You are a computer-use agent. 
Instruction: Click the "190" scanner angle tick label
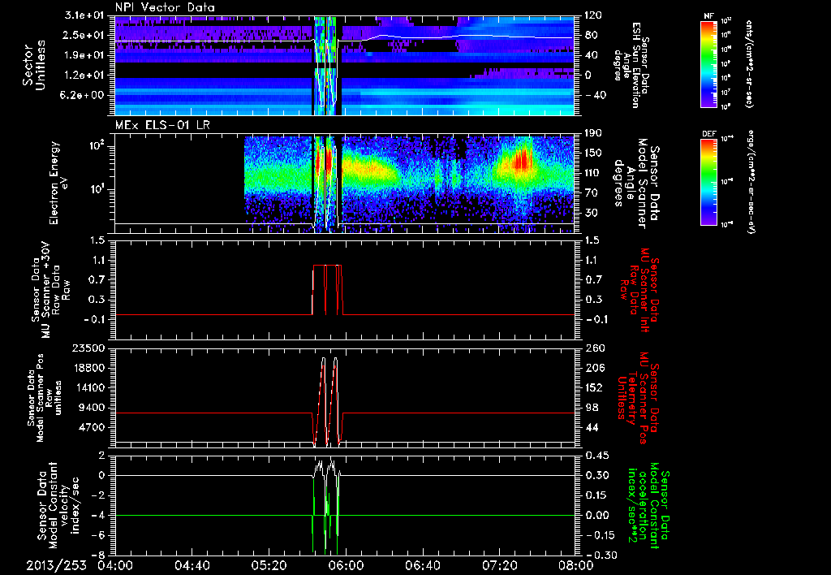tap(594, 133)
